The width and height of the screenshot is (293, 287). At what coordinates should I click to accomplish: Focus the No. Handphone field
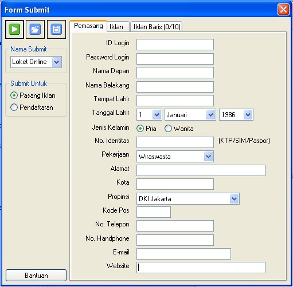[x=175, y=240]
